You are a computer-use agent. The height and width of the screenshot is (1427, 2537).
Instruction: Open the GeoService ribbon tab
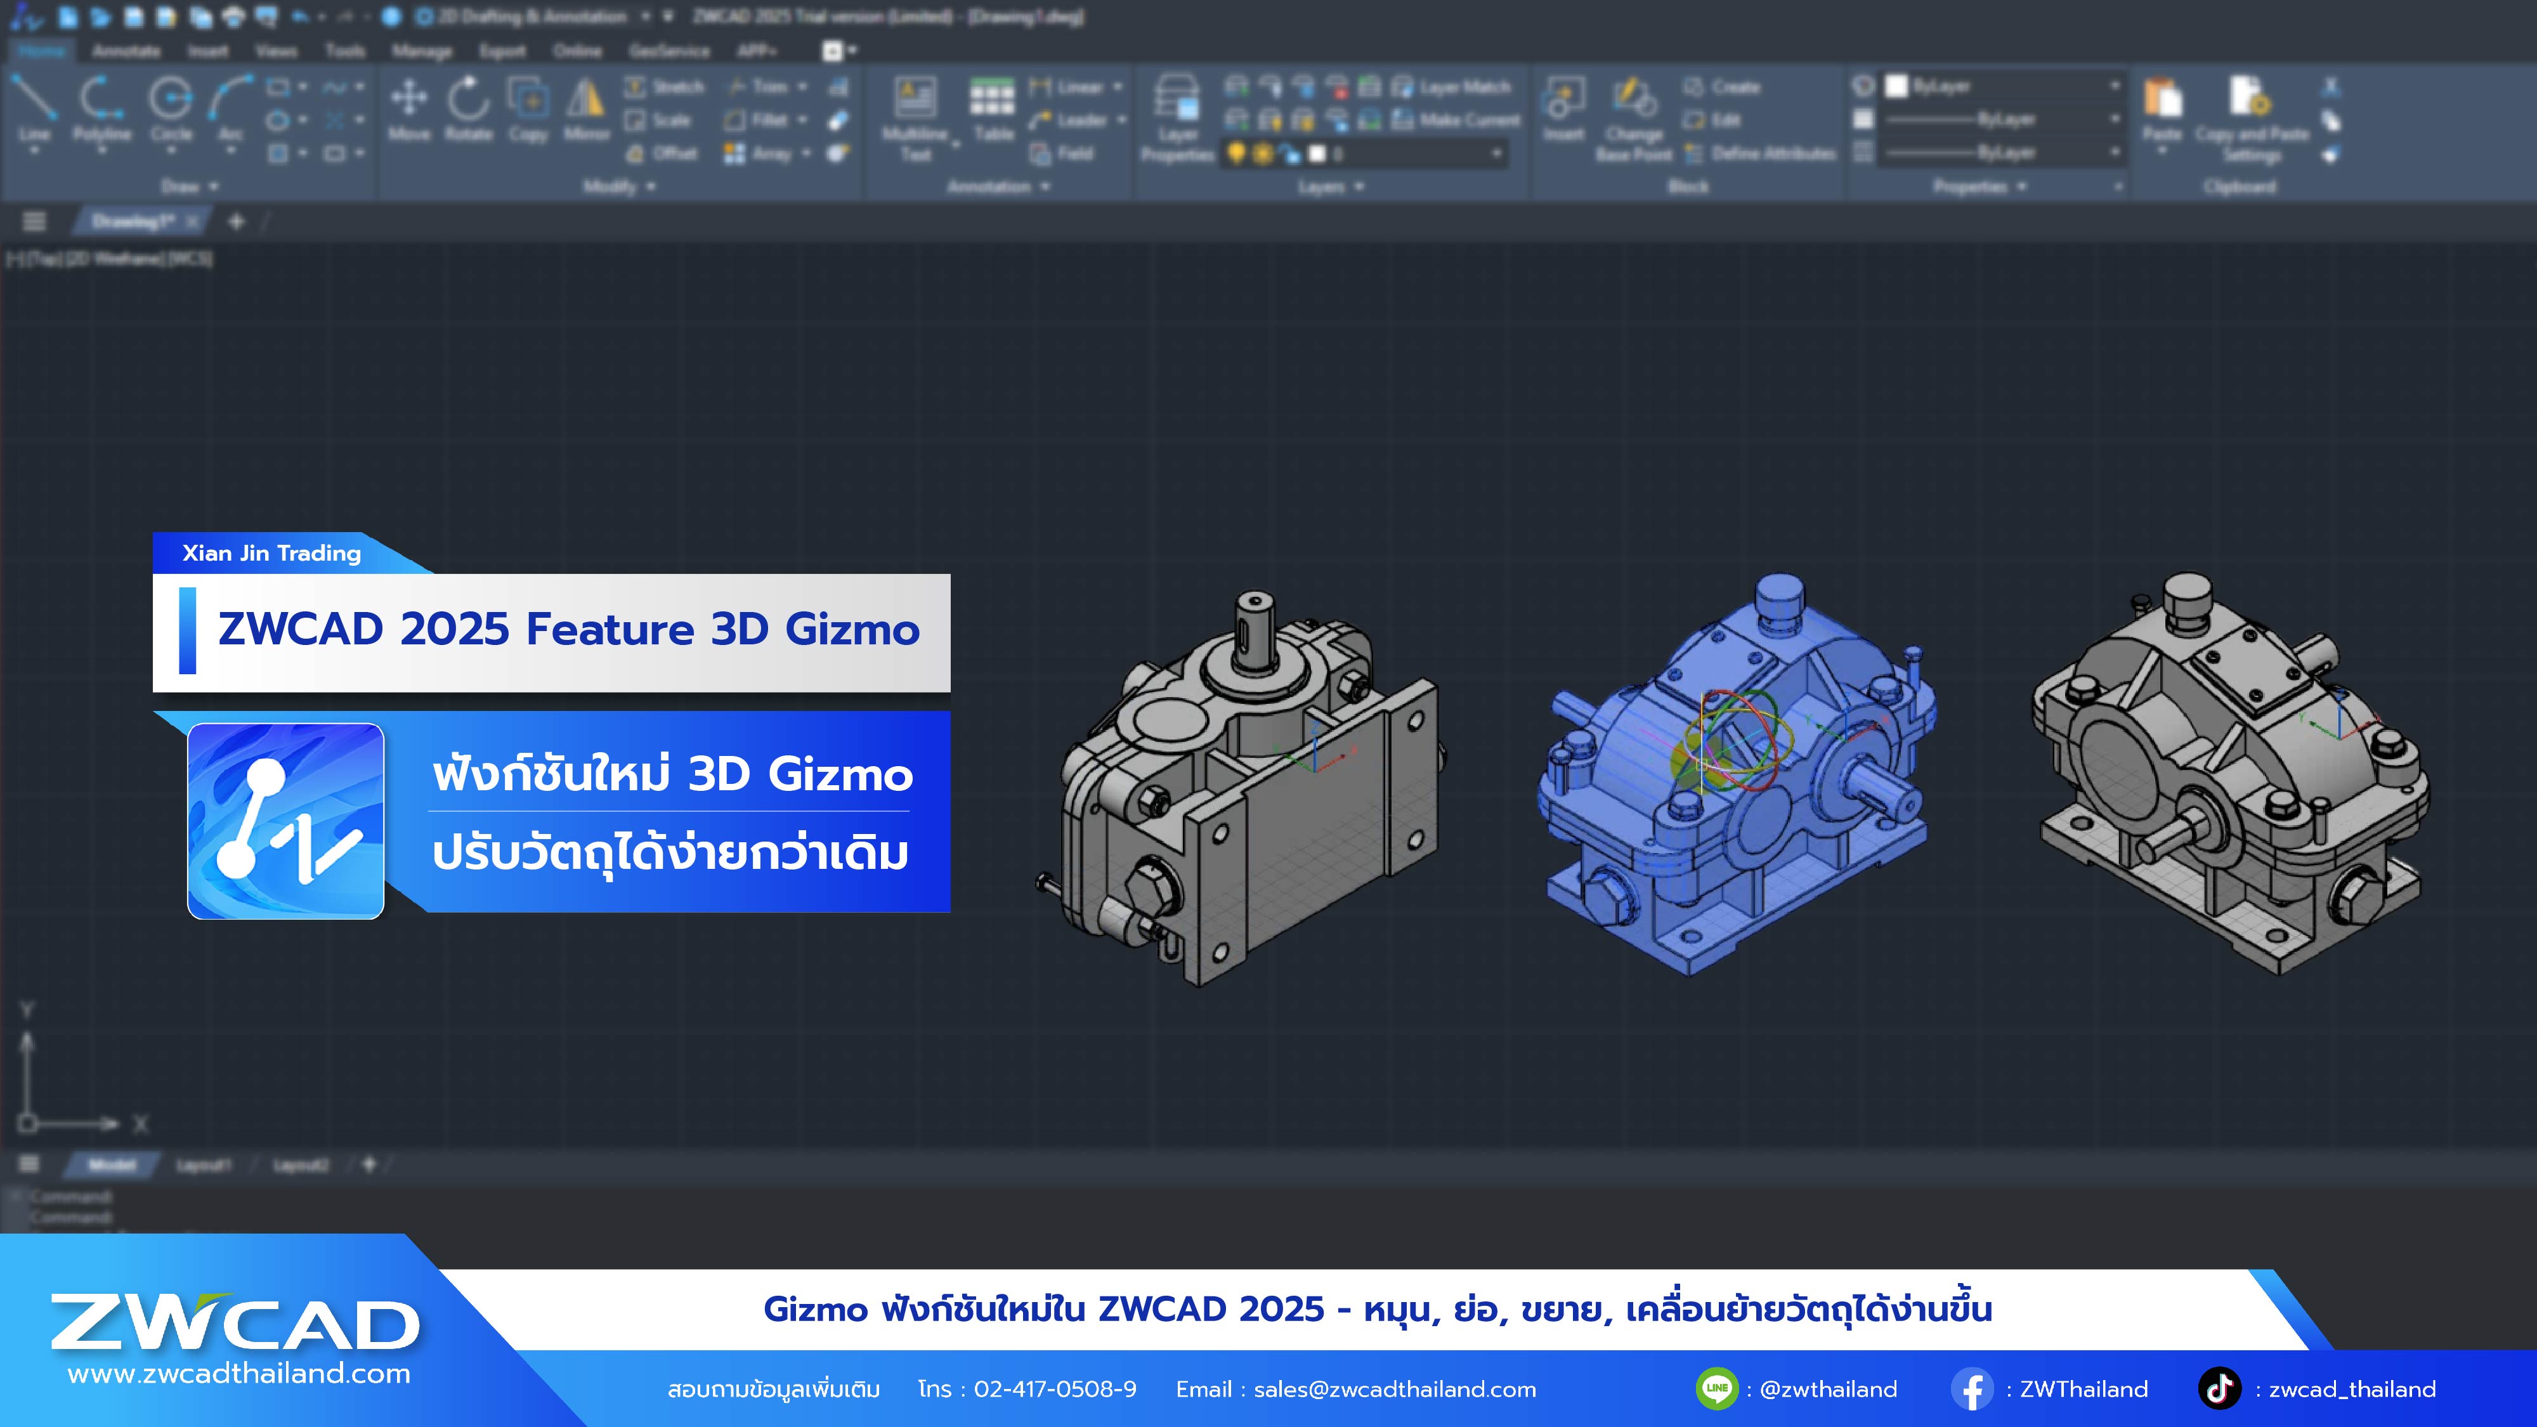[668, 50]
